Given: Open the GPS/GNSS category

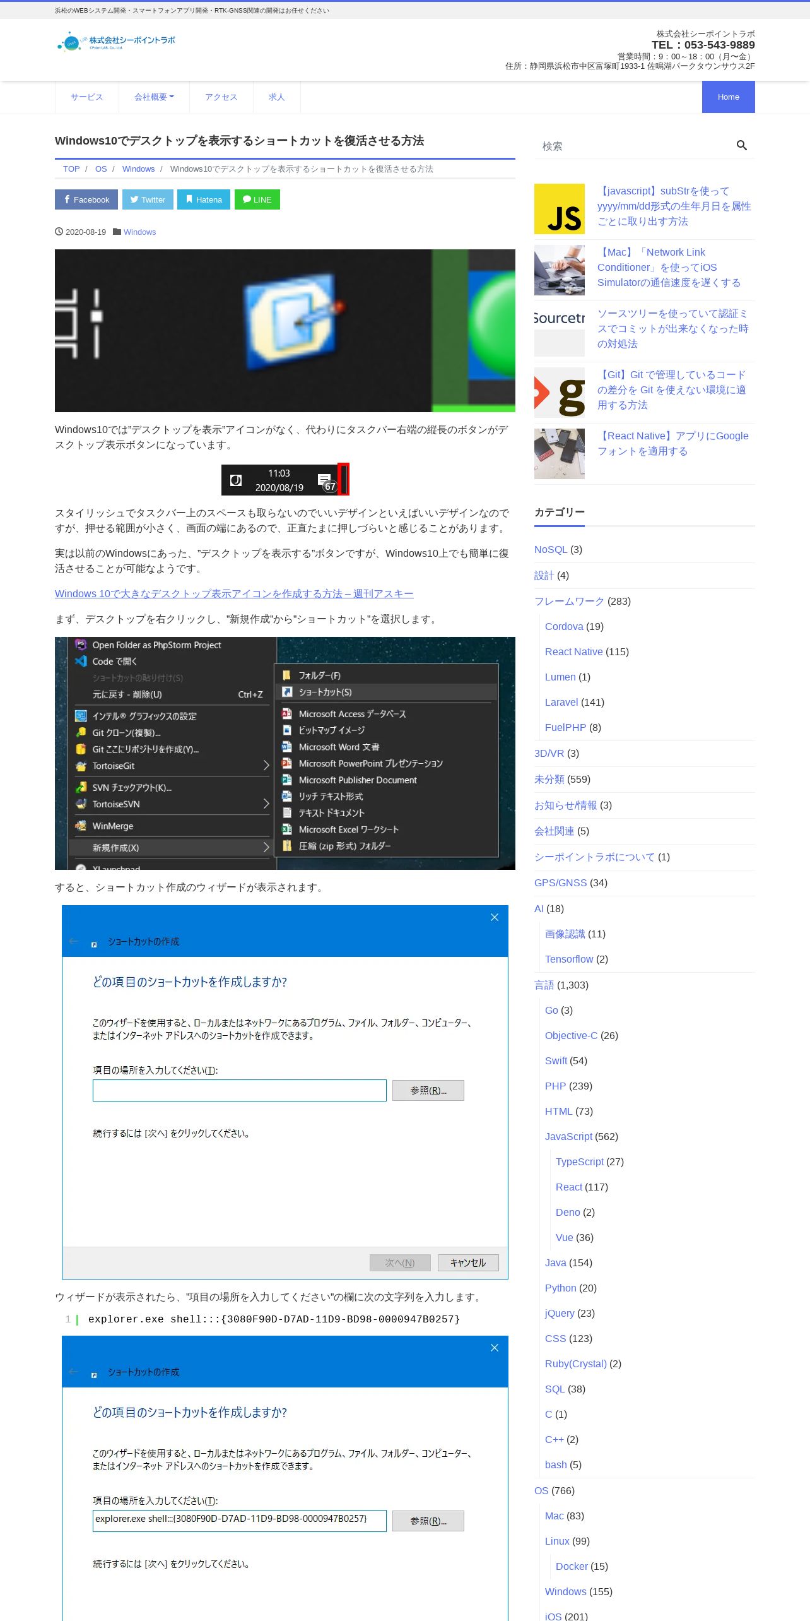Looking at the screenshot, I should (560, 883).
